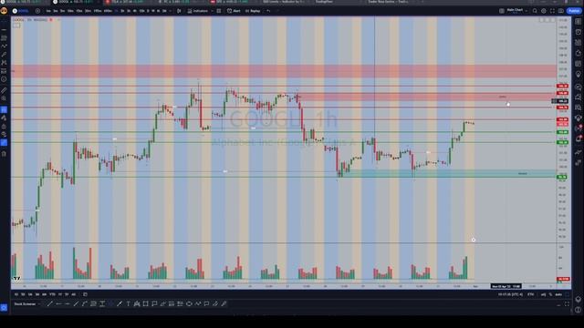Select the brush drawing tools

[4, 55]
